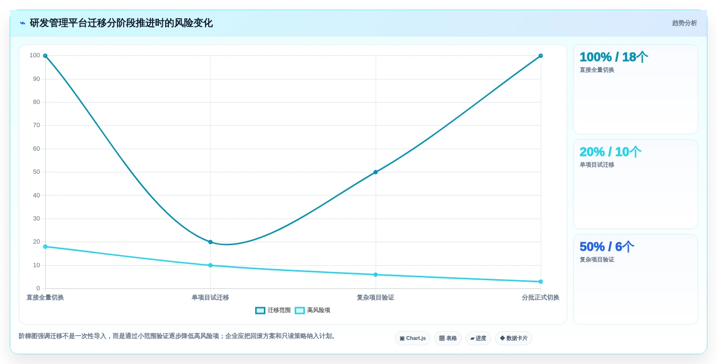Click 迁移范围 data point at 单项目试迁移 (20)

click(x=210, y=242)
